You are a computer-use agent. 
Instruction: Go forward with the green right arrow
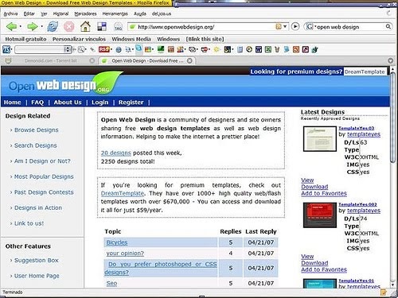(x=33, y=26)
